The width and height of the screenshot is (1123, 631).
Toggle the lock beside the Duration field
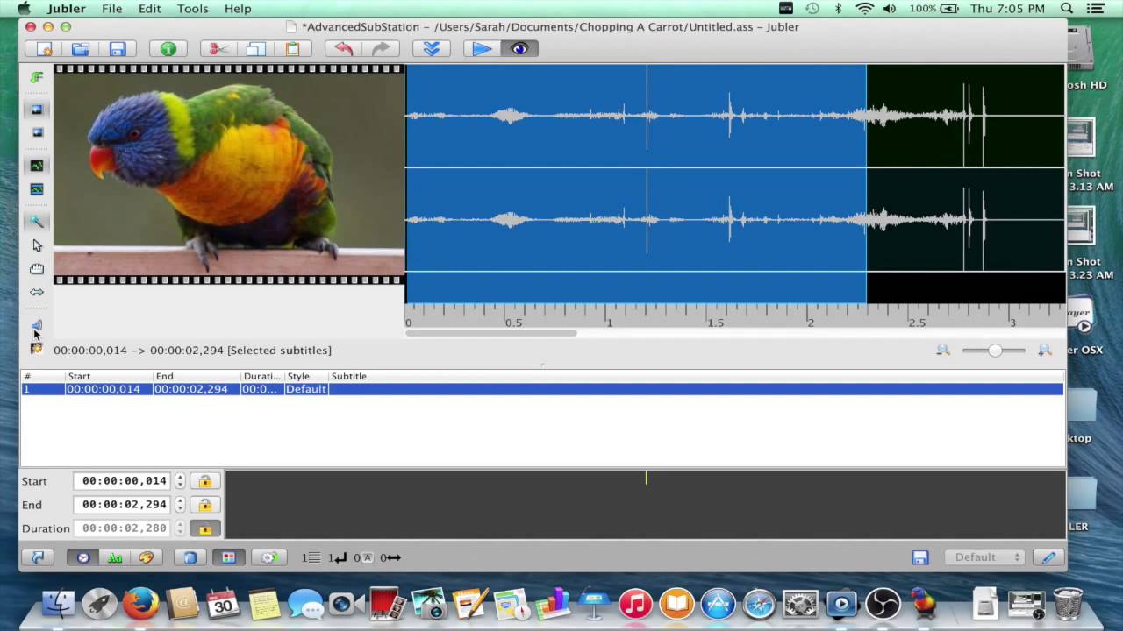(x=204, y=528)
